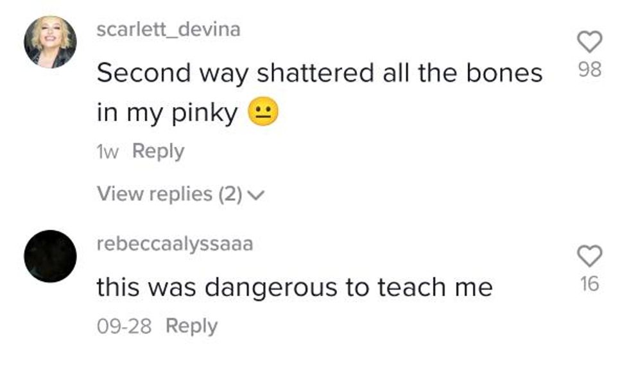Click the rebeccaalyssaaa username
Screen dimensions: 629x371
(175, 243)
